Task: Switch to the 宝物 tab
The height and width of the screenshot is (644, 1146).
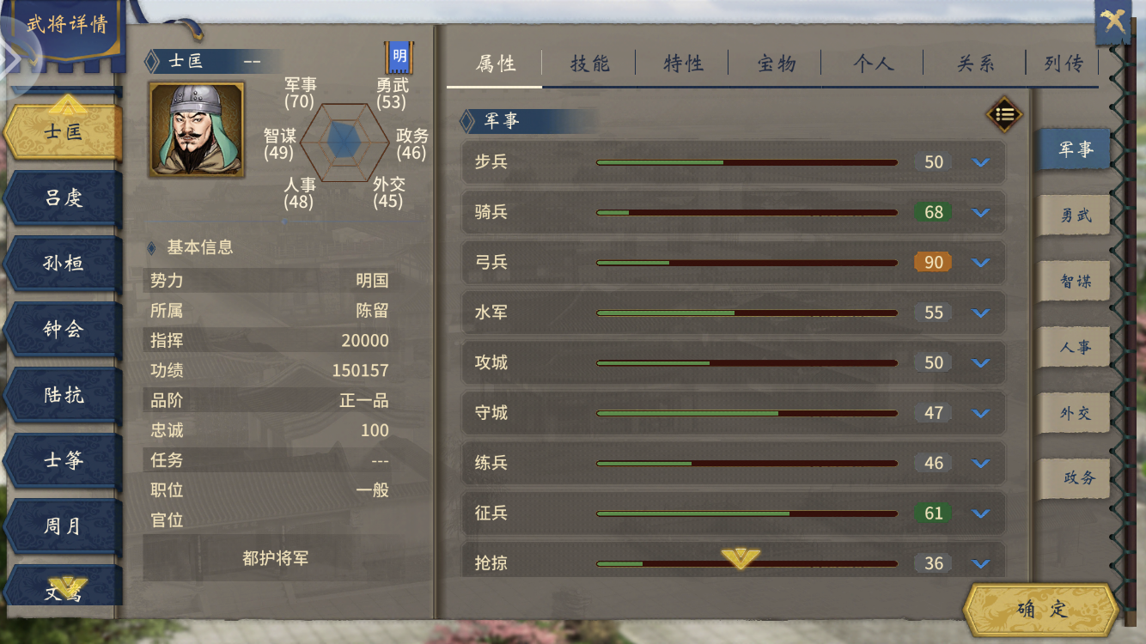Action: [777, 64]
